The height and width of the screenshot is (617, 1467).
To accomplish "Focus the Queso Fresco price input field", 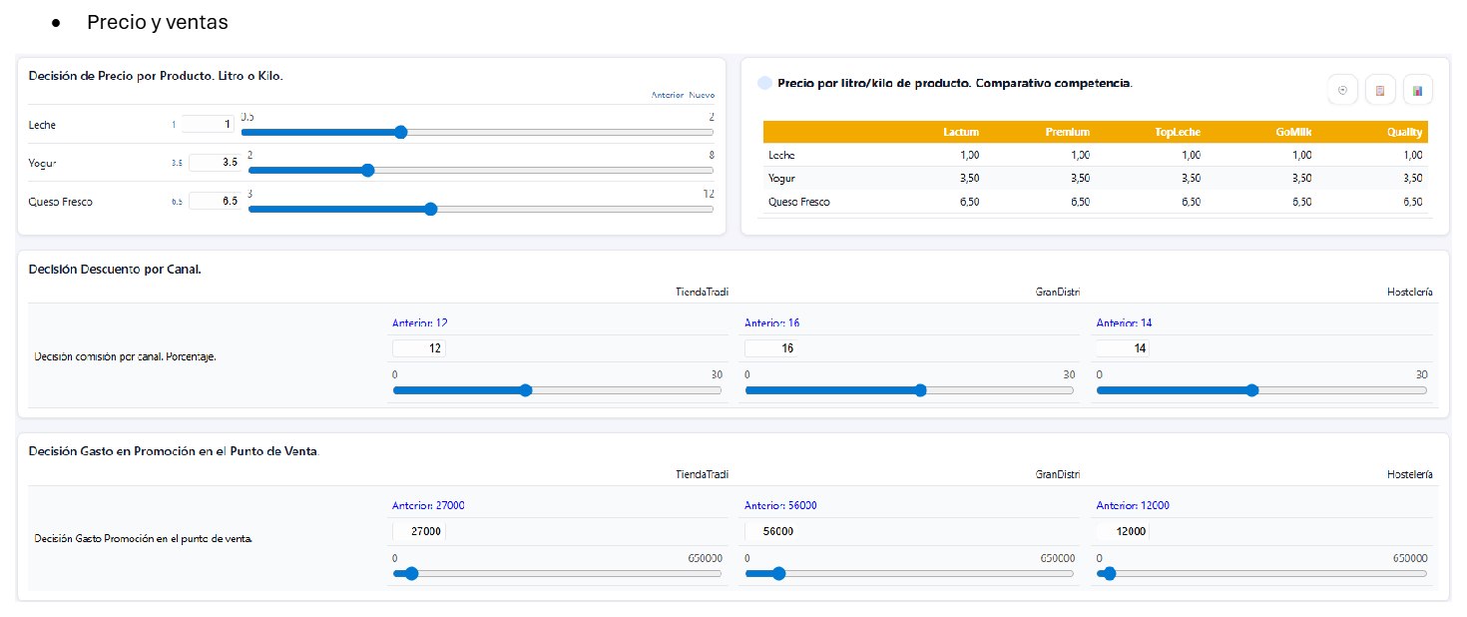I will 213,201.
